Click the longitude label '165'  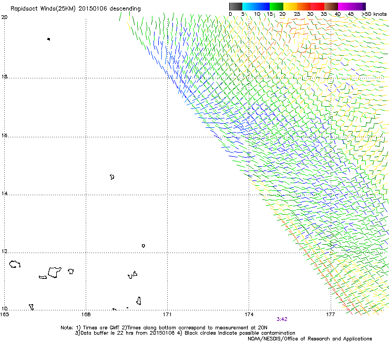click(x=5, y=315)
